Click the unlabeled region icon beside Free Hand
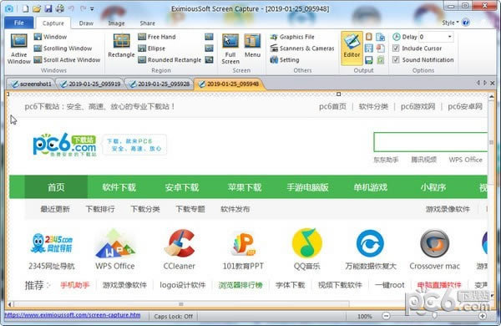The image size is (501, 326). (209, 37)
